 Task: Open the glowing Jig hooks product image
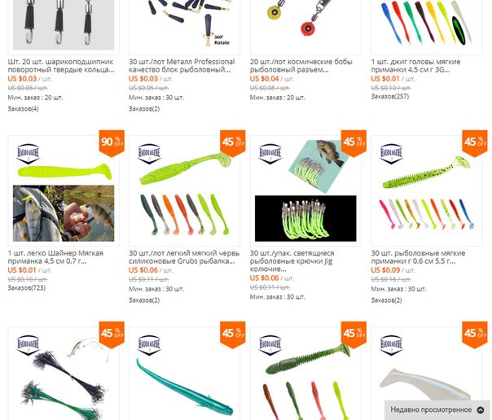point(305,190)
